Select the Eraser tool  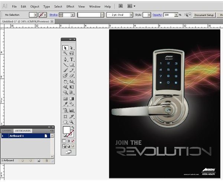[x=71, y=75]
